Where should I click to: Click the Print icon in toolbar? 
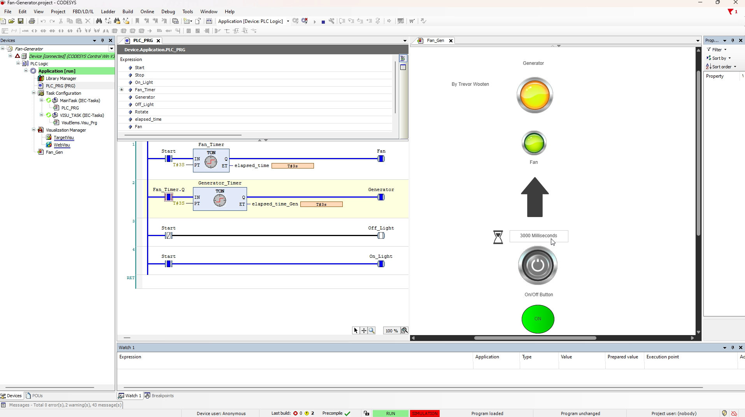tap(32, 21)
